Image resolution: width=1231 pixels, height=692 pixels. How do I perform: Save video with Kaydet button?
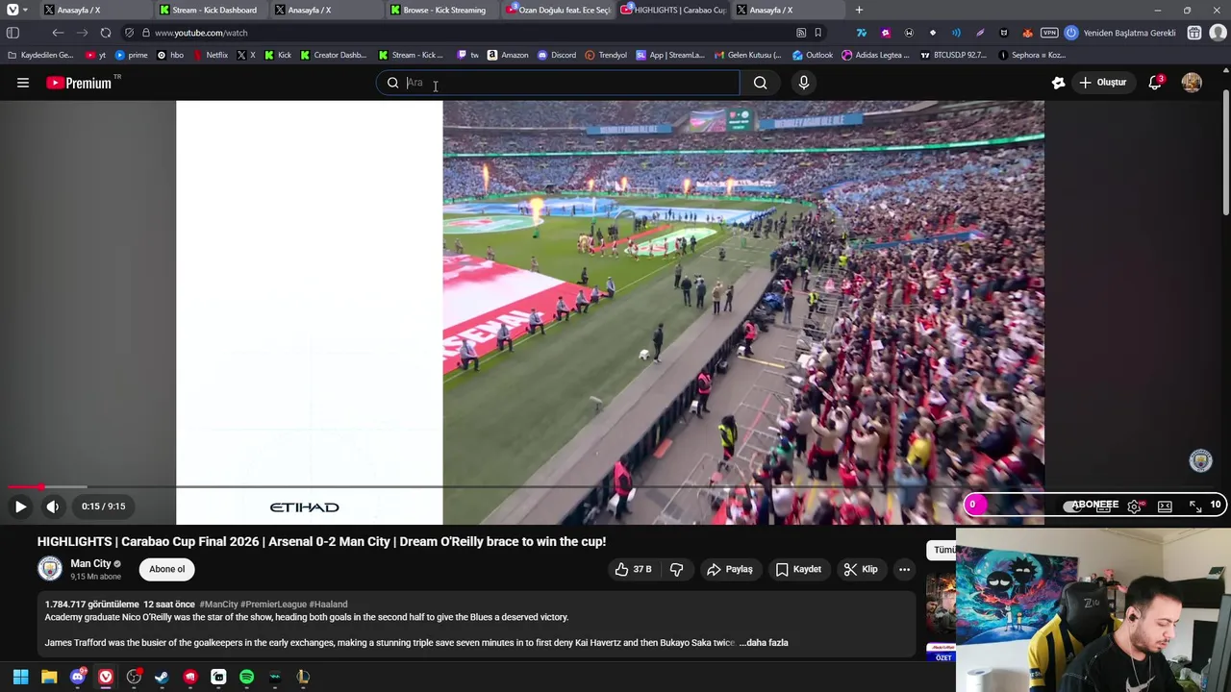coord(798,569)
